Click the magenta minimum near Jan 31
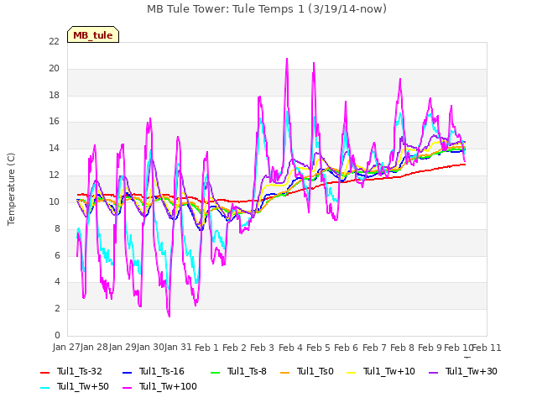Viewport: 537px width, 403px height. (x=169, y=316)
